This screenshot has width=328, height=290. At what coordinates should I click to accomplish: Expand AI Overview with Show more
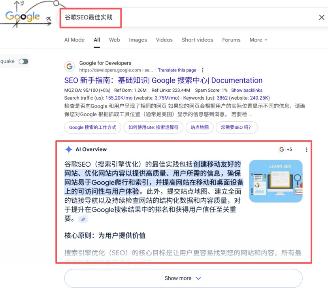183,278
